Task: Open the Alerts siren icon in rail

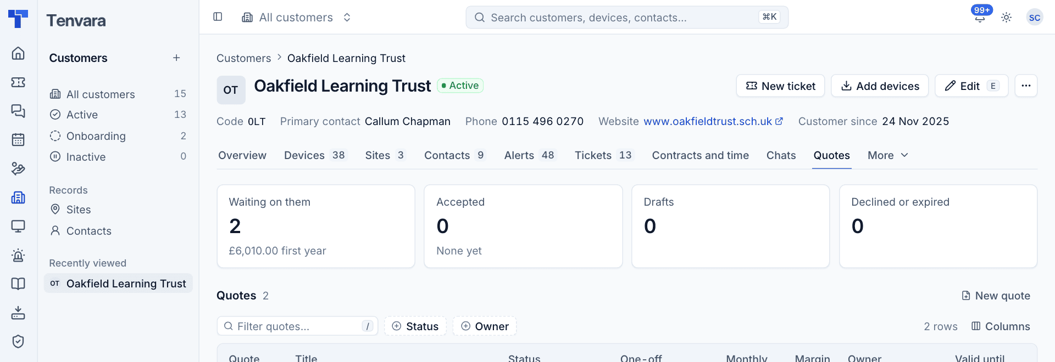Action: [18, 255]
